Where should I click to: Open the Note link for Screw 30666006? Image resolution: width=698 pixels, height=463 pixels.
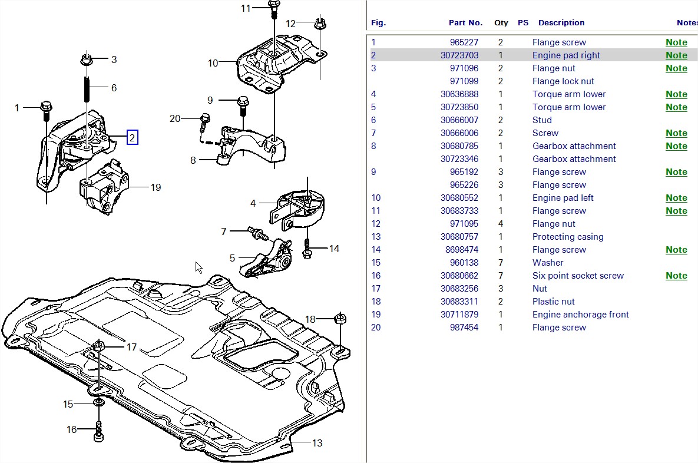(676, 133)
